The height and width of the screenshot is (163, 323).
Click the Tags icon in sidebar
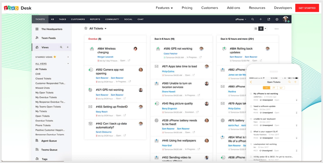click(37, 159)
